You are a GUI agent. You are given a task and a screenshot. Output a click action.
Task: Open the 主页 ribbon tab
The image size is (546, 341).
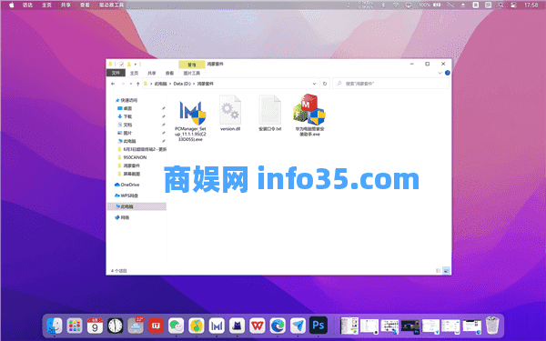tap(134, 73)
